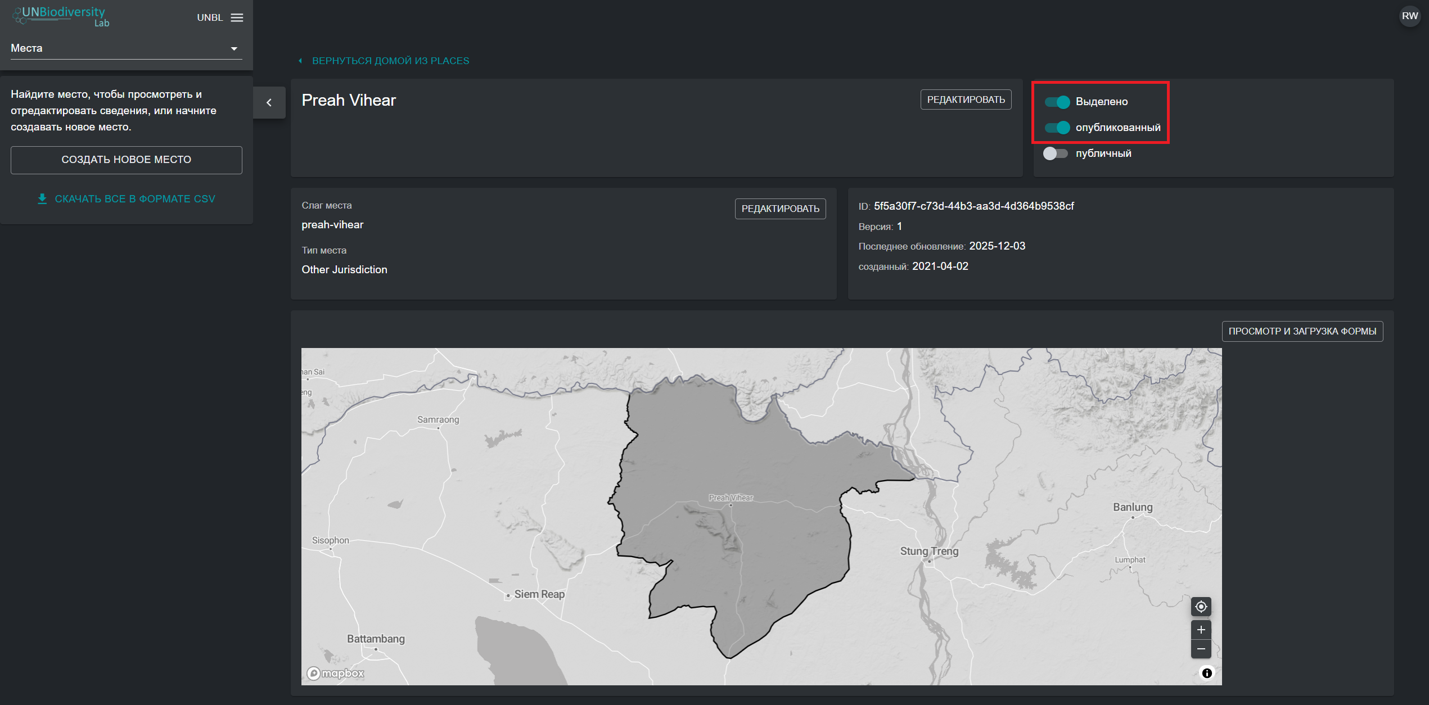
Task: Zoom out on the map with minus
Action: pyautogui.click(x=1201, y=649)
